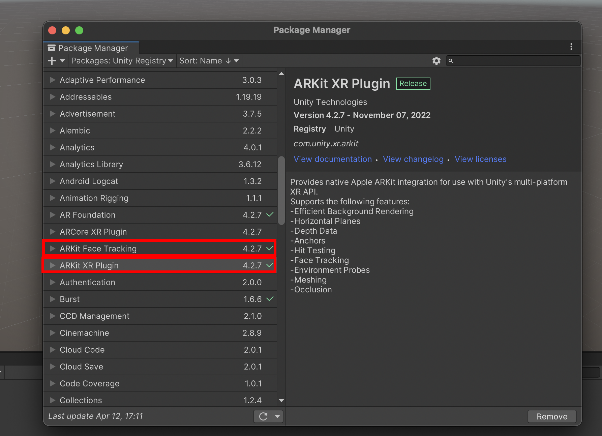Viewport: 602px width, 436px height.
Task: Click the green zoom window button
Action: click(79, 30)
